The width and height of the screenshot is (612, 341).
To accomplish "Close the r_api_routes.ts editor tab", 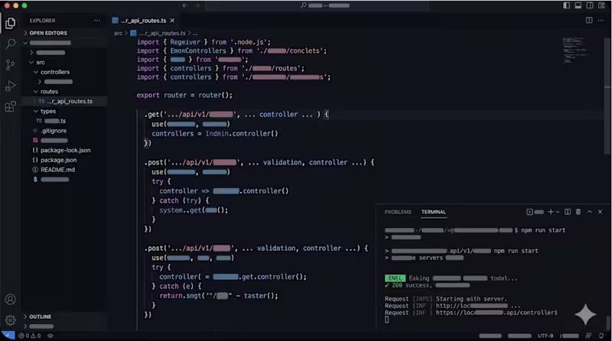I will pyautogui.click(x=172, y=21).
